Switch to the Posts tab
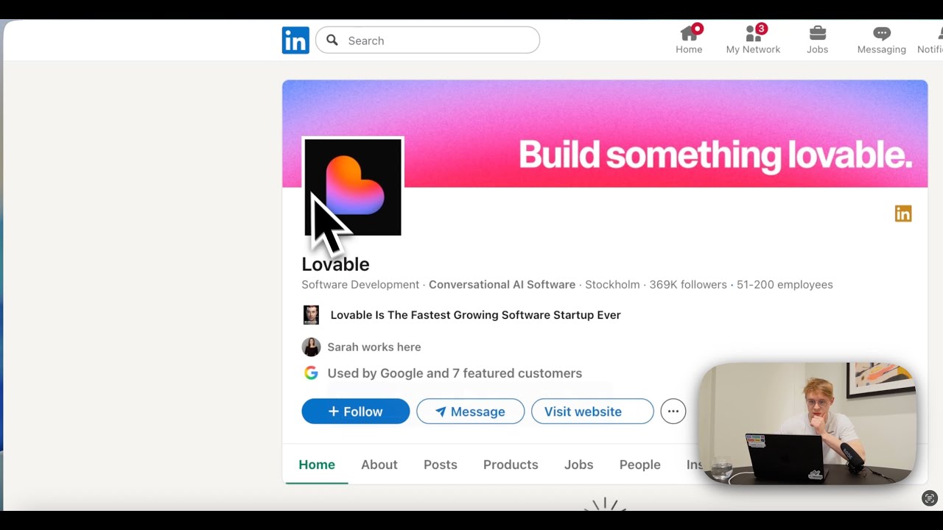 [x=441, y=464]
